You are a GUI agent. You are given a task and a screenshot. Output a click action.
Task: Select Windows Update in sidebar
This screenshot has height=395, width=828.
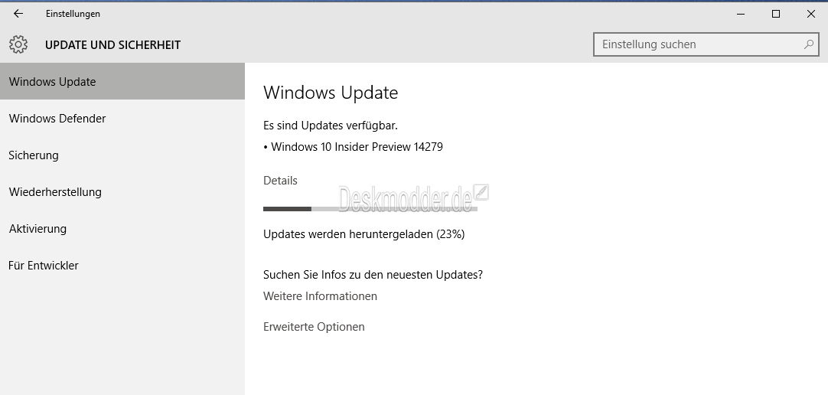pos(122,81)
